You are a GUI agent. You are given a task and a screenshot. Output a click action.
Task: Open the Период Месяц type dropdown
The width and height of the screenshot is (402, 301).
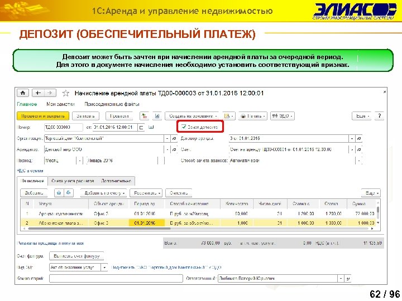pos(80,161)
